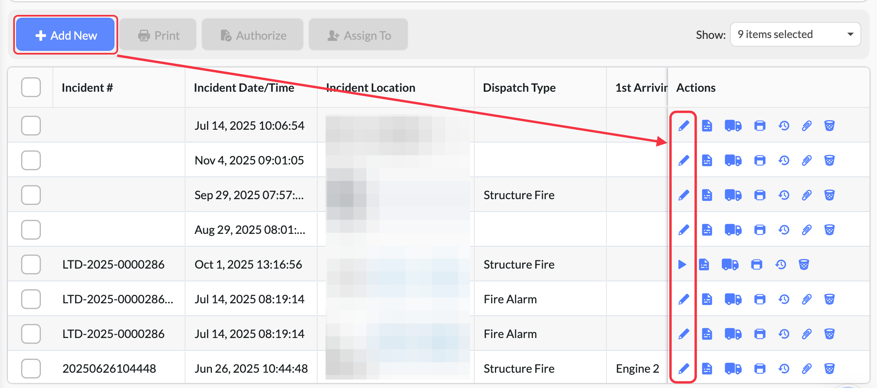
Task: Edit the Aug 29, 2025 incident
Action: coord(684,230)
